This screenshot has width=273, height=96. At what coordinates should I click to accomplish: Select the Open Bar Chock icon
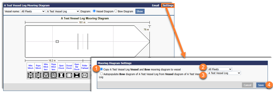pyautogui.click(x=77, y=75)
